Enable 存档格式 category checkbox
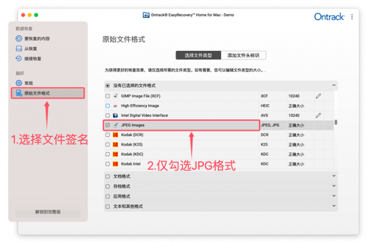 coord(107,186)
